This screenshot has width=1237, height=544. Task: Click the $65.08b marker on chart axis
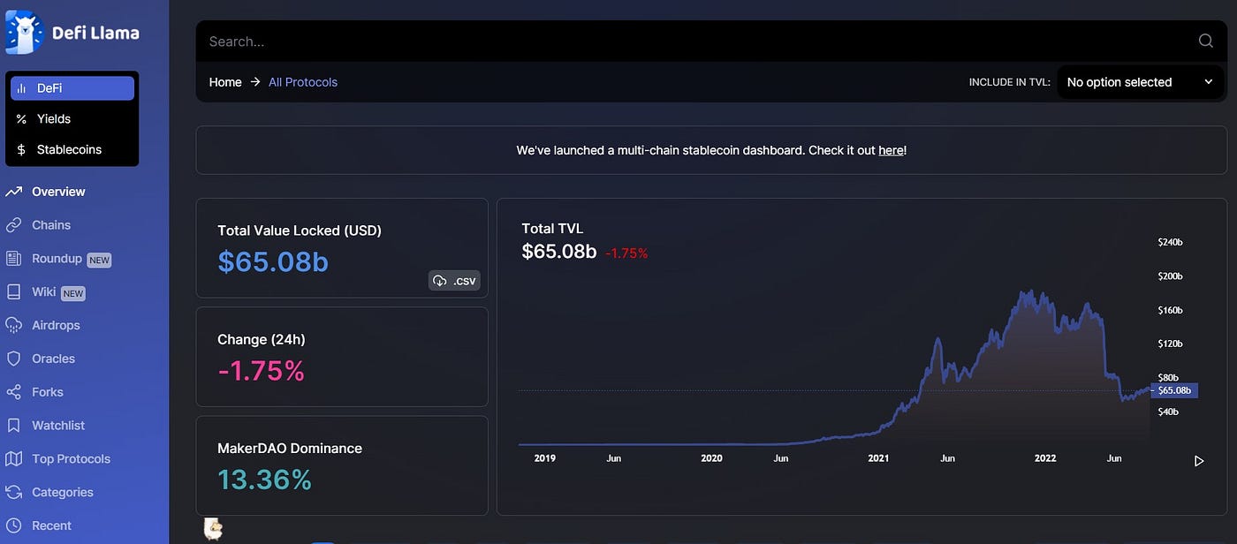pos(1174,389)
